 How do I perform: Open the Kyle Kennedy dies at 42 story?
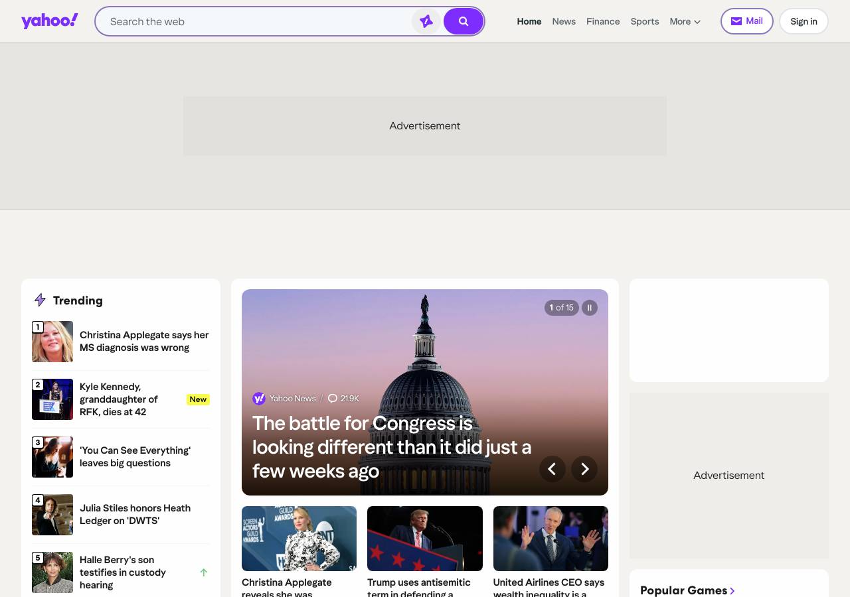click(120, 399)
